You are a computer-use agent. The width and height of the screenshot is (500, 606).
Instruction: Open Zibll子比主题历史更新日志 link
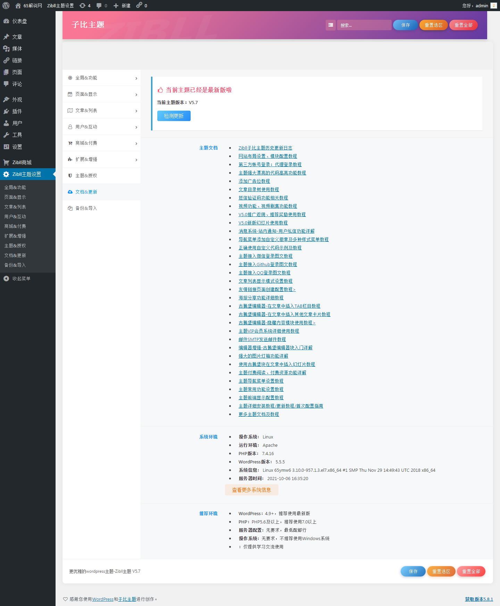click(x=265, y=148)
